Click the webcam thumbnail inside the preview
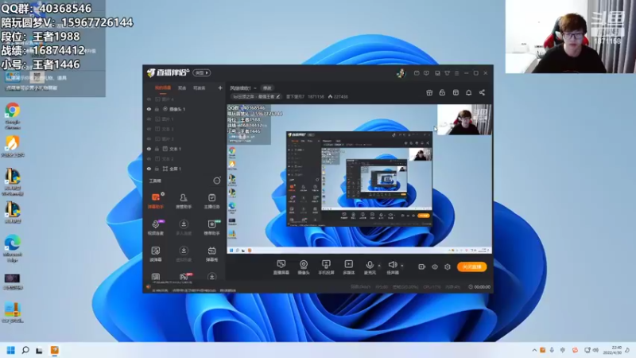The width and height of the screenshot is (636, 358). 464,120
